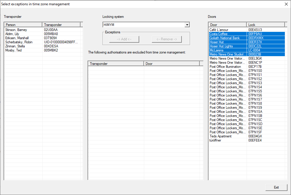291x195 pixels.
Task: Select Scherbatsky, Robin transponder entry
Action: click(x=18, y=42)
